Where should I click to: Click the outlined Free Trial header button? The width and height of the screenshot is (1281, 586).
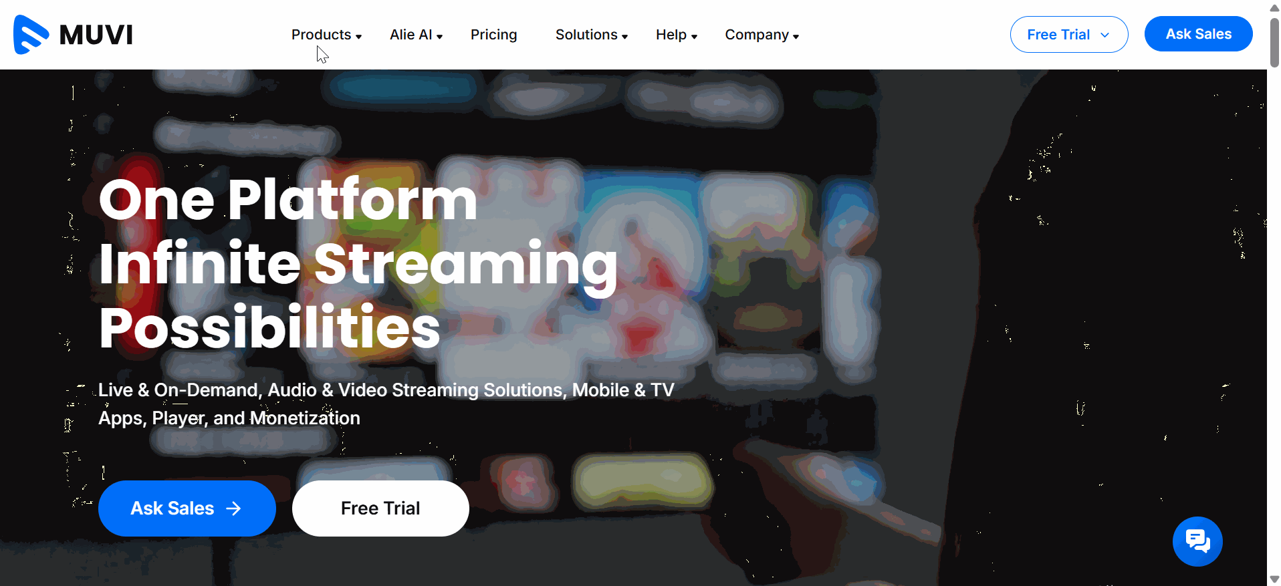click(1068, 34)
